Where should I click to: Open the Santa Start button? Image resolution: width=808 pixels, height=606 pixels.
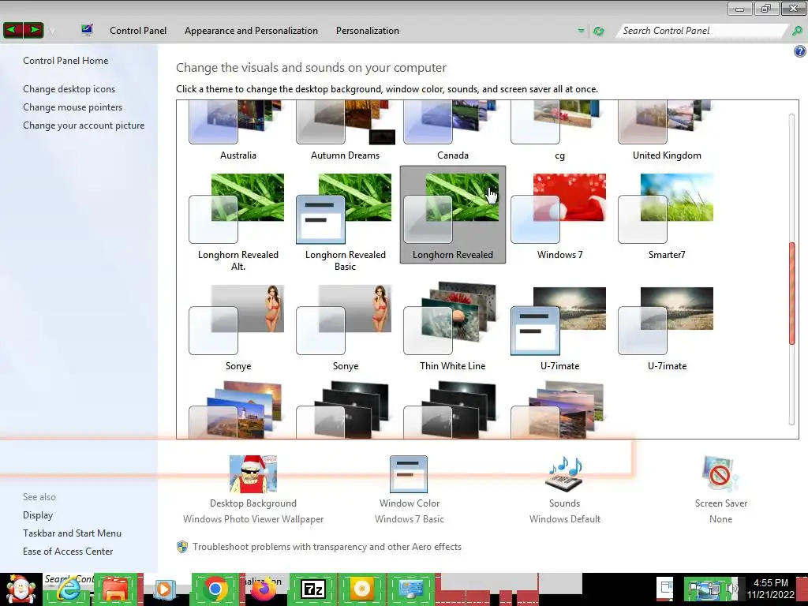pyautogui.click(x=21, y=589)
